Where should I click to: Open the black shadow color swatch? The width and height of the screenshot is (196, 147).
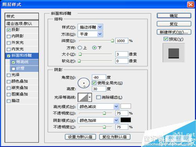point(125,120)
